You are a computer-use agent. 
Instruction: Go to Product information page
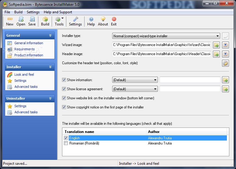29,55
